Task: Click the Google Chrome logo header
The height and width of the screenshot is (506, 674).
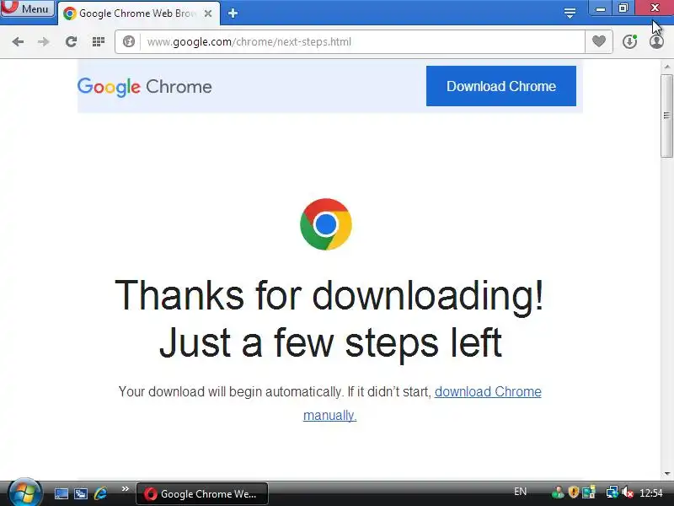Action: pos(144,88)
